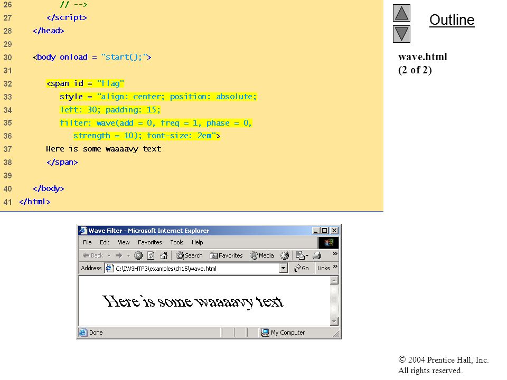Click the Address label beside the URL field
Screen dimensions: 507x380
point(91,268)
